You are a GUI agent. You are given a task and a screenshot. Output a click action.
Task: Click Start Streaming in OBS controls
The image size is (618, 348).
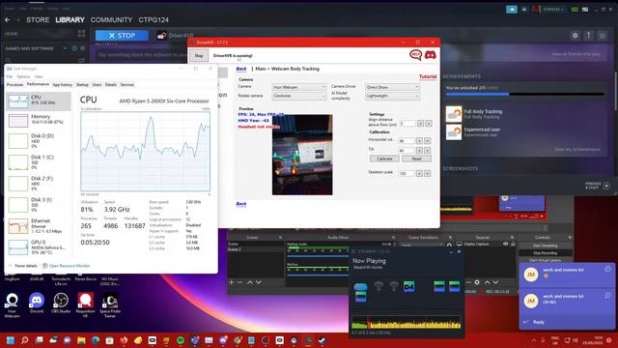click(x=545, y=246)
